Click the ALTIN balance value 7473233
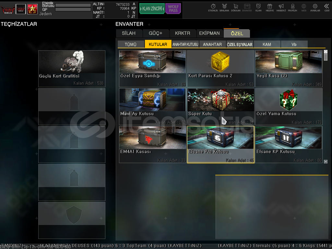 123,5
